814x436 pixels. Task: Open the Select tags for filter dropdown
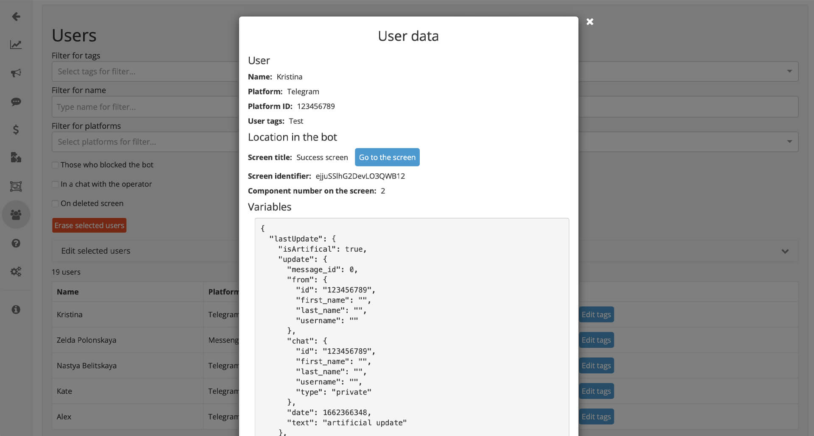click(127, 71)
